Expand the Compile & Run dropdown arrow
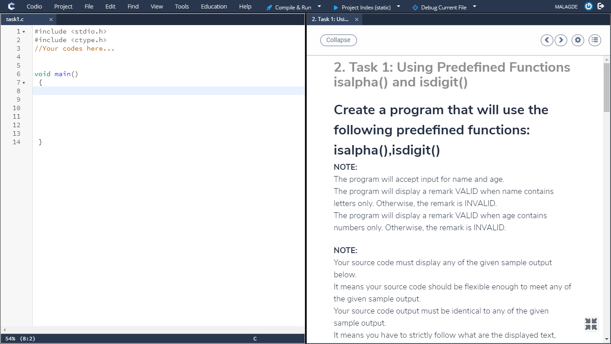 click(318, 7)
